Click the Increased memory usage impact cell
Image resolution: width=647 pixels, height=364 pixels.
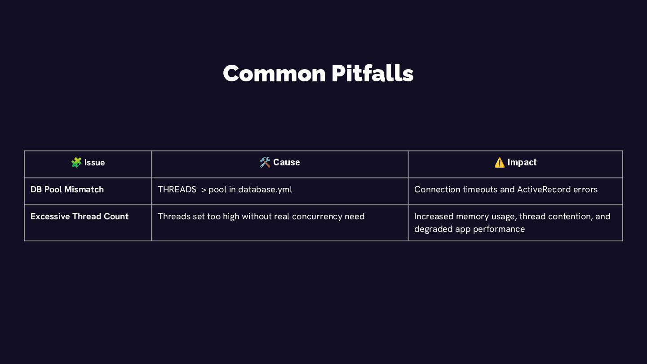tap(515, 223)
